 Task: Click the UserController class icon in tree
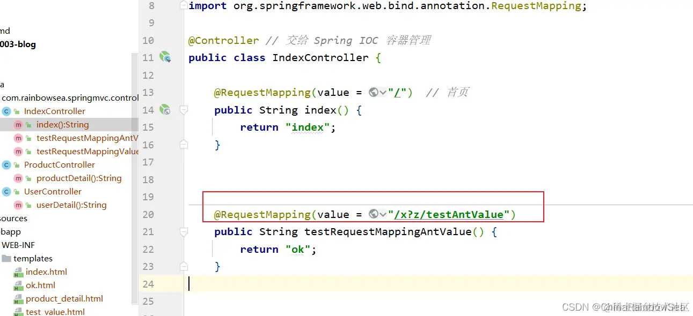6,192
